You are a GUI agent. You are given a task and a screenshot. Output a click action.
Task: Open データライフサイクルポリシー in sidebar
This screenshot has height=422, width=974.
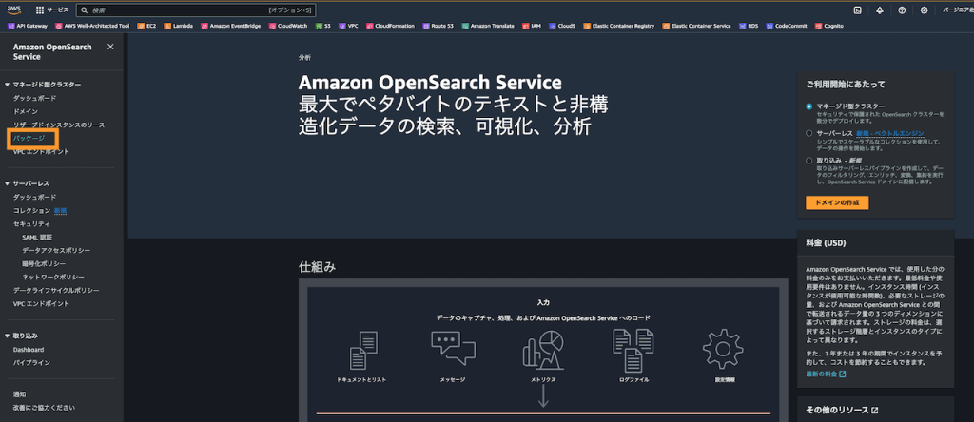click(x=56, y=291)
